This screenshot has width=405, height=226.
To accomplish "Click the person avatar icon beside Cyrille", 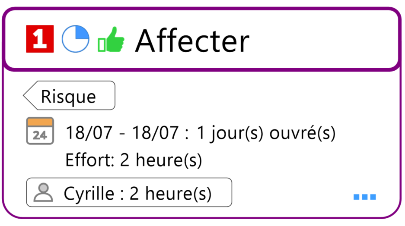I will coord(43,192).
